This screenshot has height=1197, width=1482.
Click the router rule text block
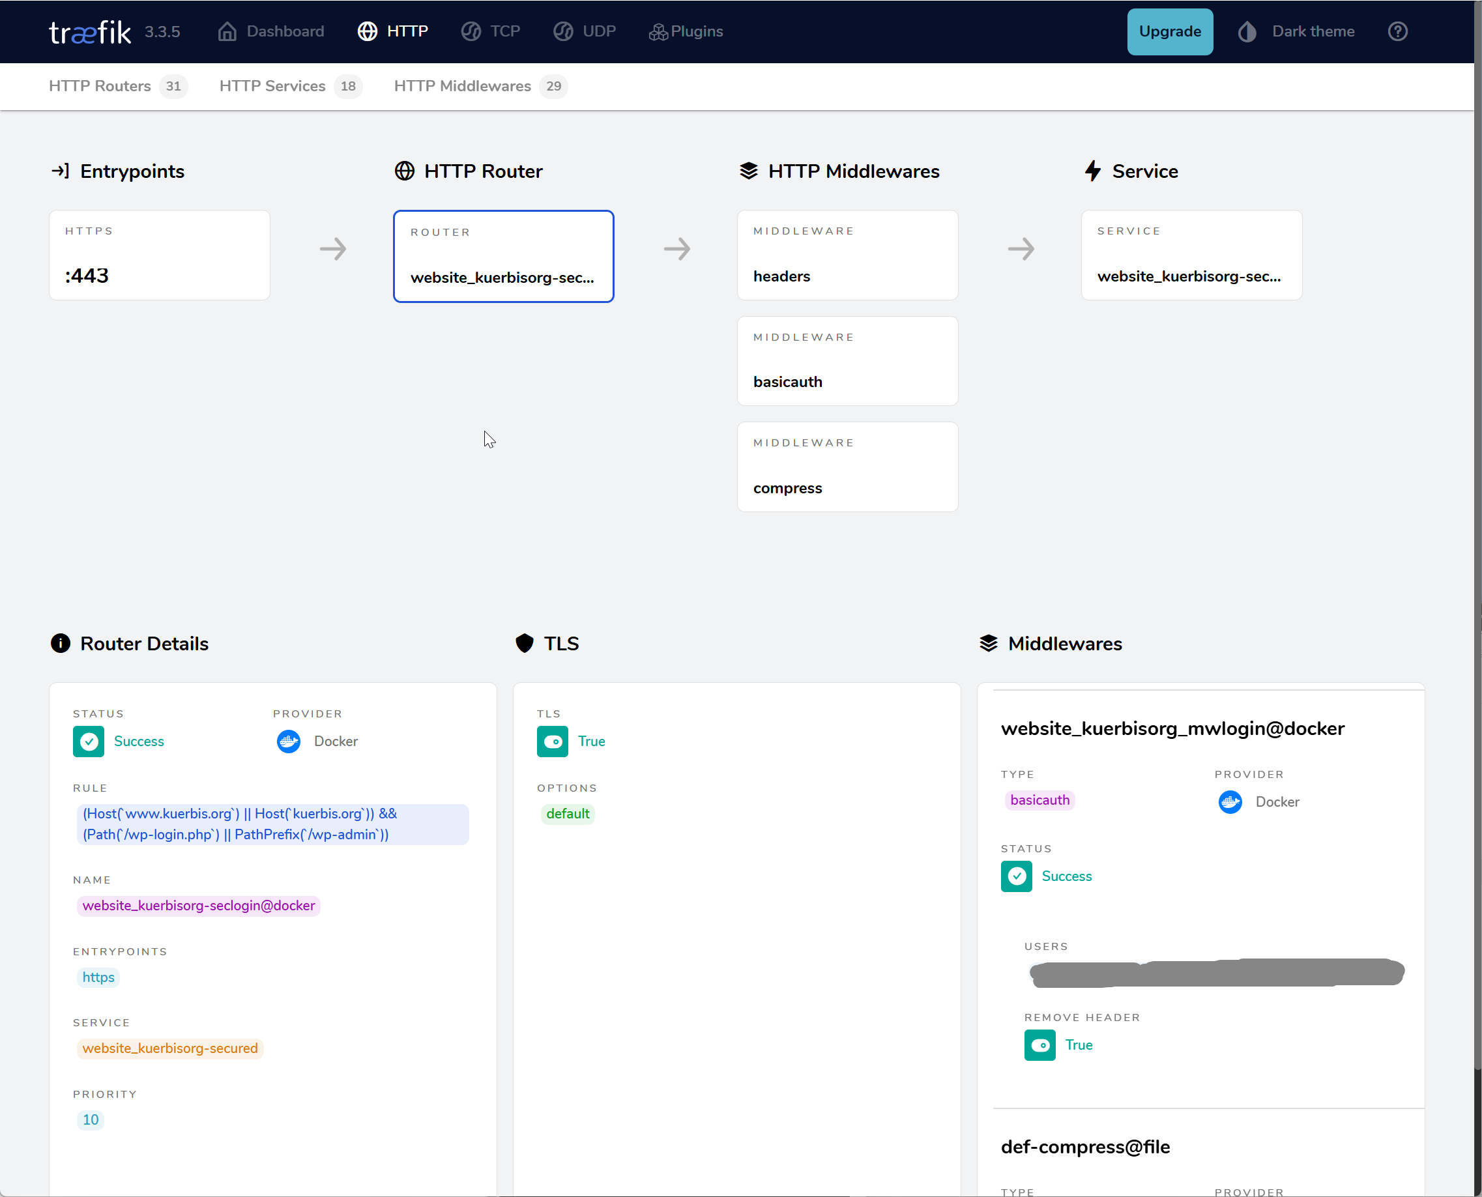point(273,825)
